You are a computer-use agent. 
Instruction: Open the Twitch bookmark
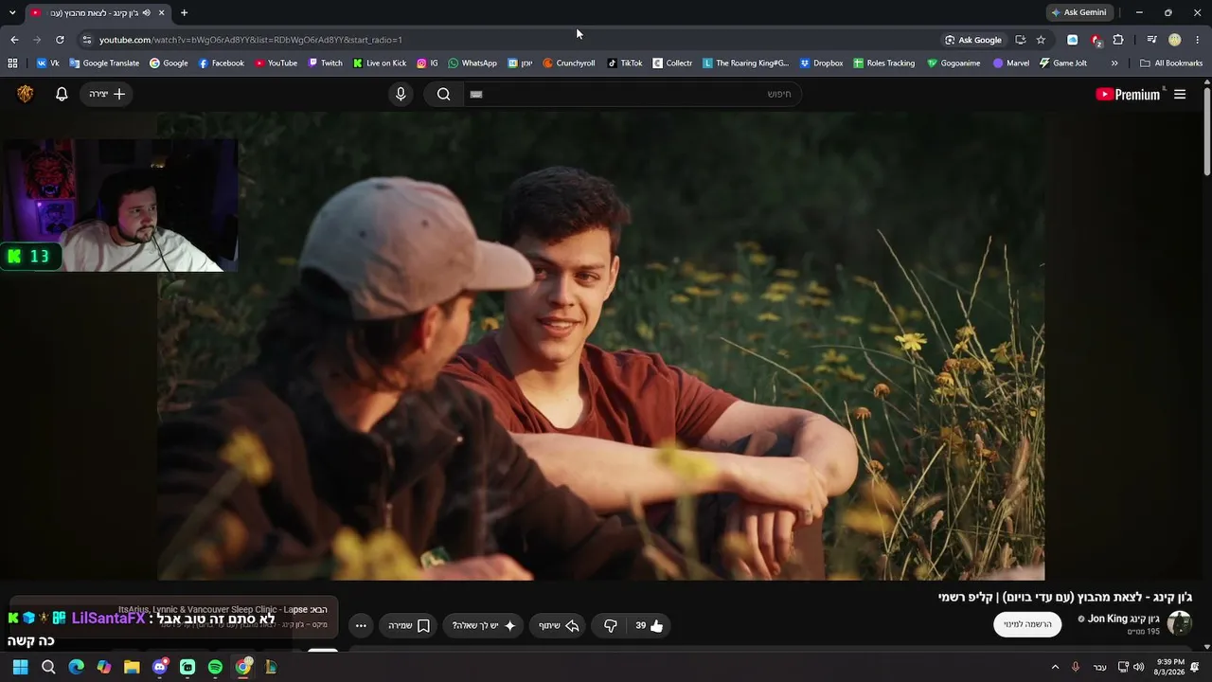(x=325, y=63)
